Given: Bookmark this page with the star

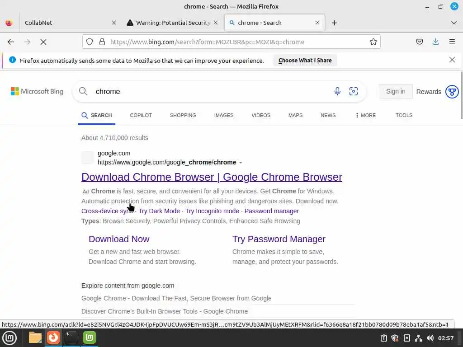Looking at the screenshot, I should (x=373, y=42).
